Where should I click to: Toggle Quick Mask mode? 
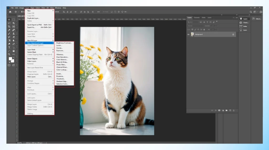point(9,65)
